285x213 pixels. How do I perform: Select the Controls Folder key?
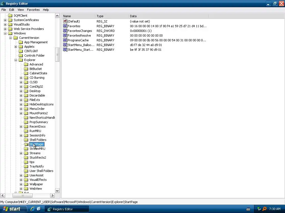(34, 55)
